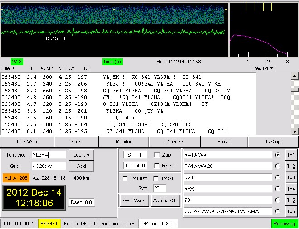Click the average spectrum plot with magenta curve
Screen dimensions: 299x229
(263, 30)
